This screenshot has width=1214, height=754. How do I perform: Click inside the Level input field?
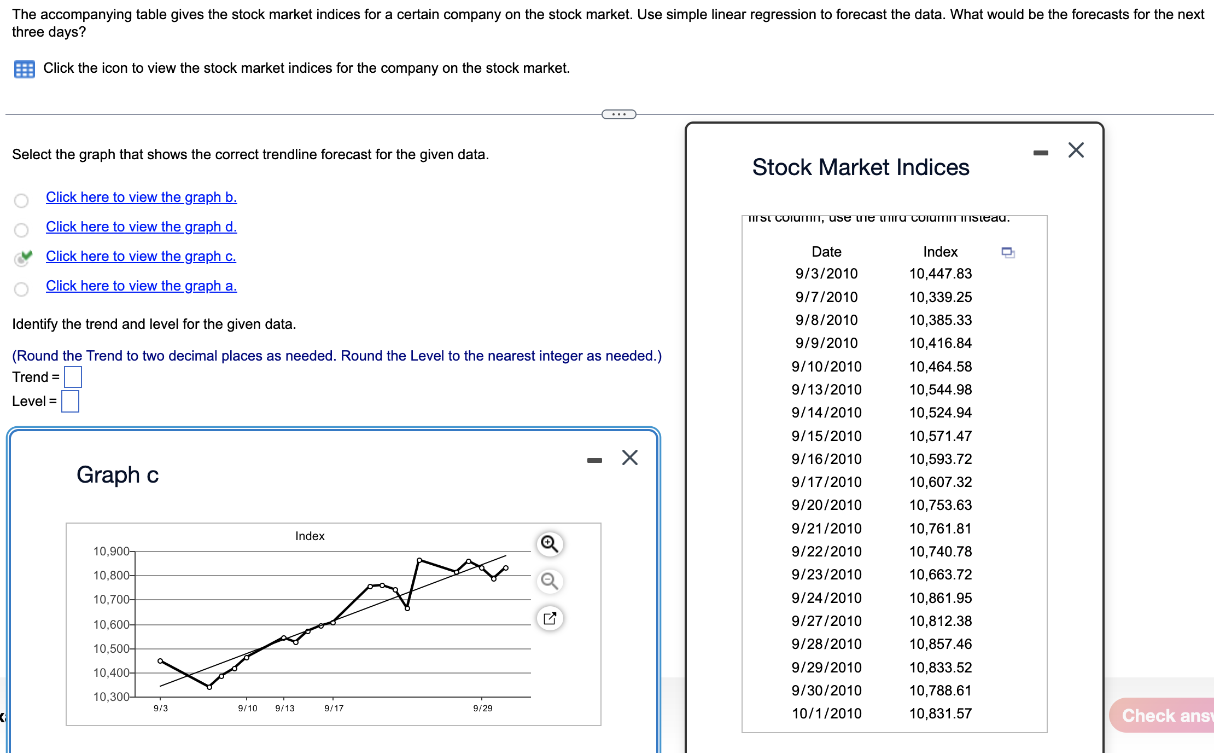point(70,401)
